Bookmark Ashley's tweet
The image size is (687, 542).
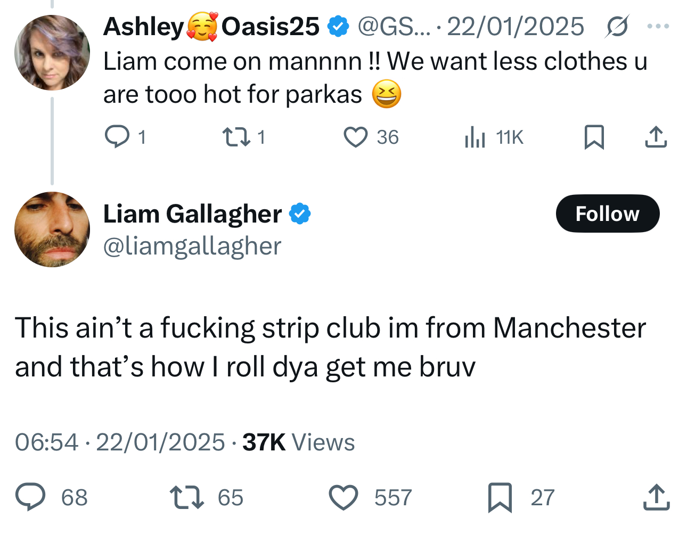[594, 137]
